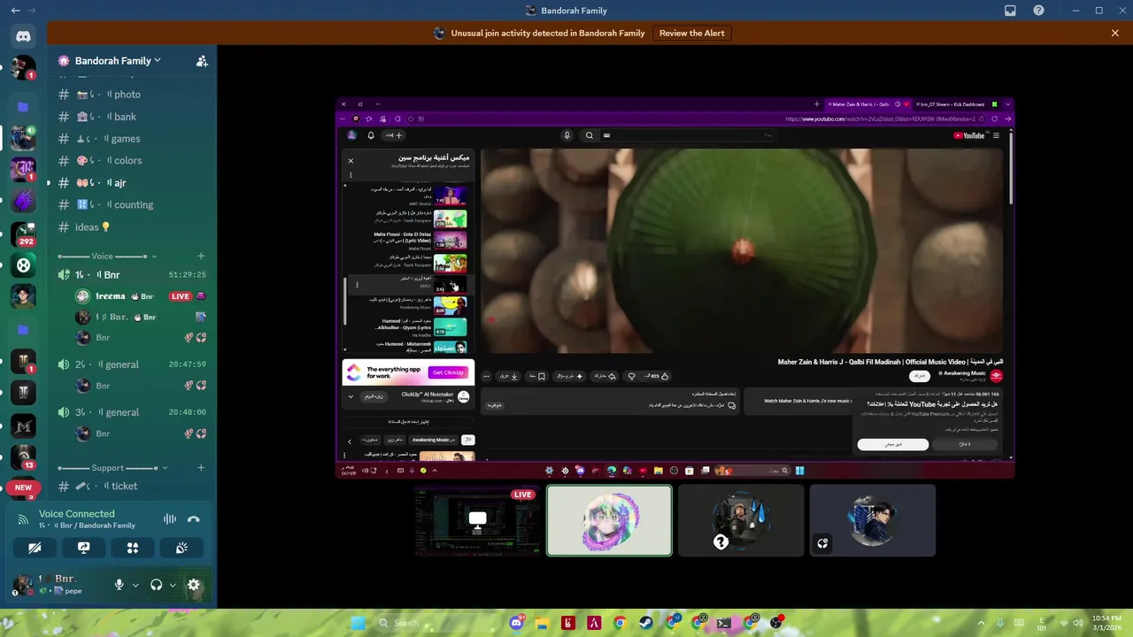Open the soccer ball server icon

(23, 265)
